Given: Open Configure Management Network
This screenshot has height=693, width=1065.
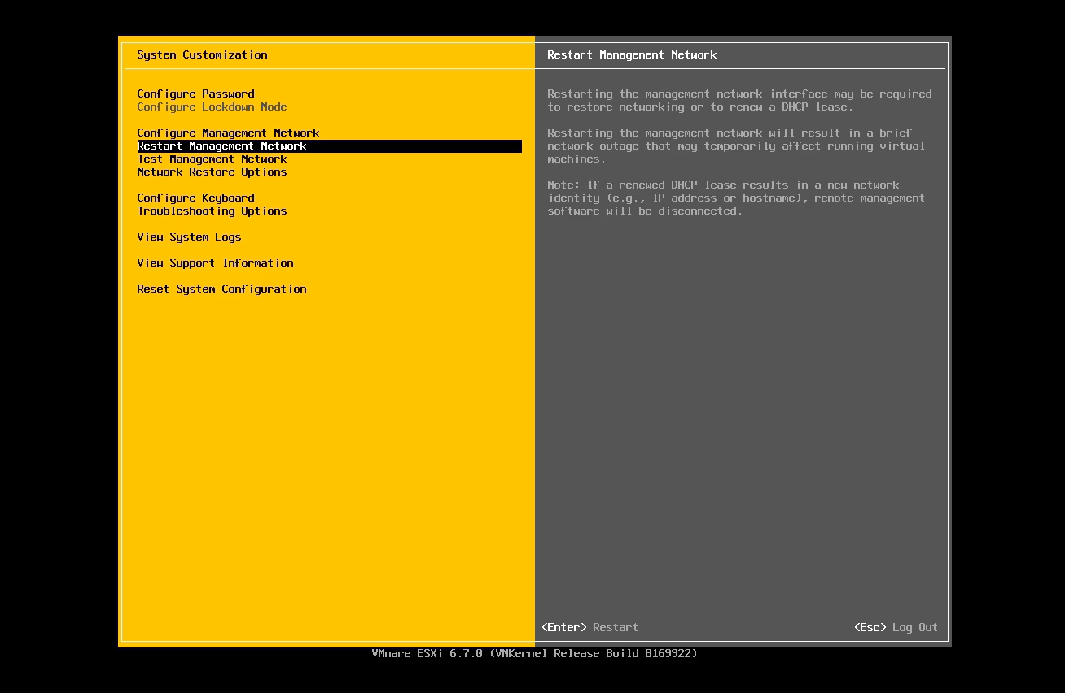Looking at the screenshot, I should (x=228, y=133).
